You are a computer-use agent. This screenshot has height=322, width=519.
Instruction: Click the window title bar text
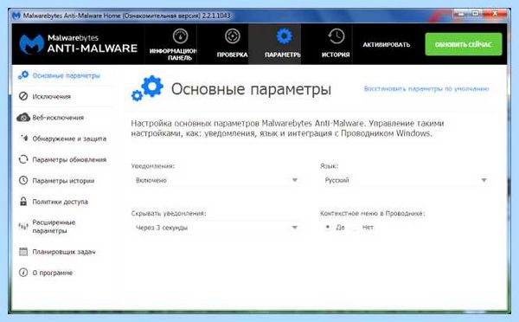[127, 16]
